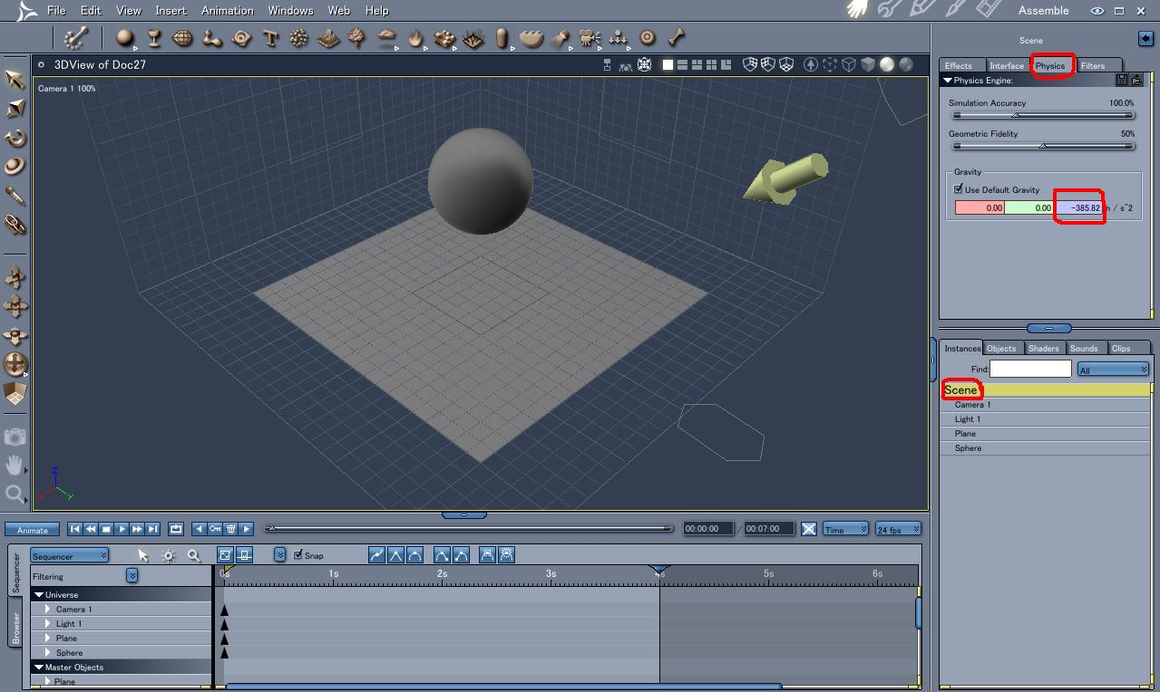Jump to the animation start

75,528
